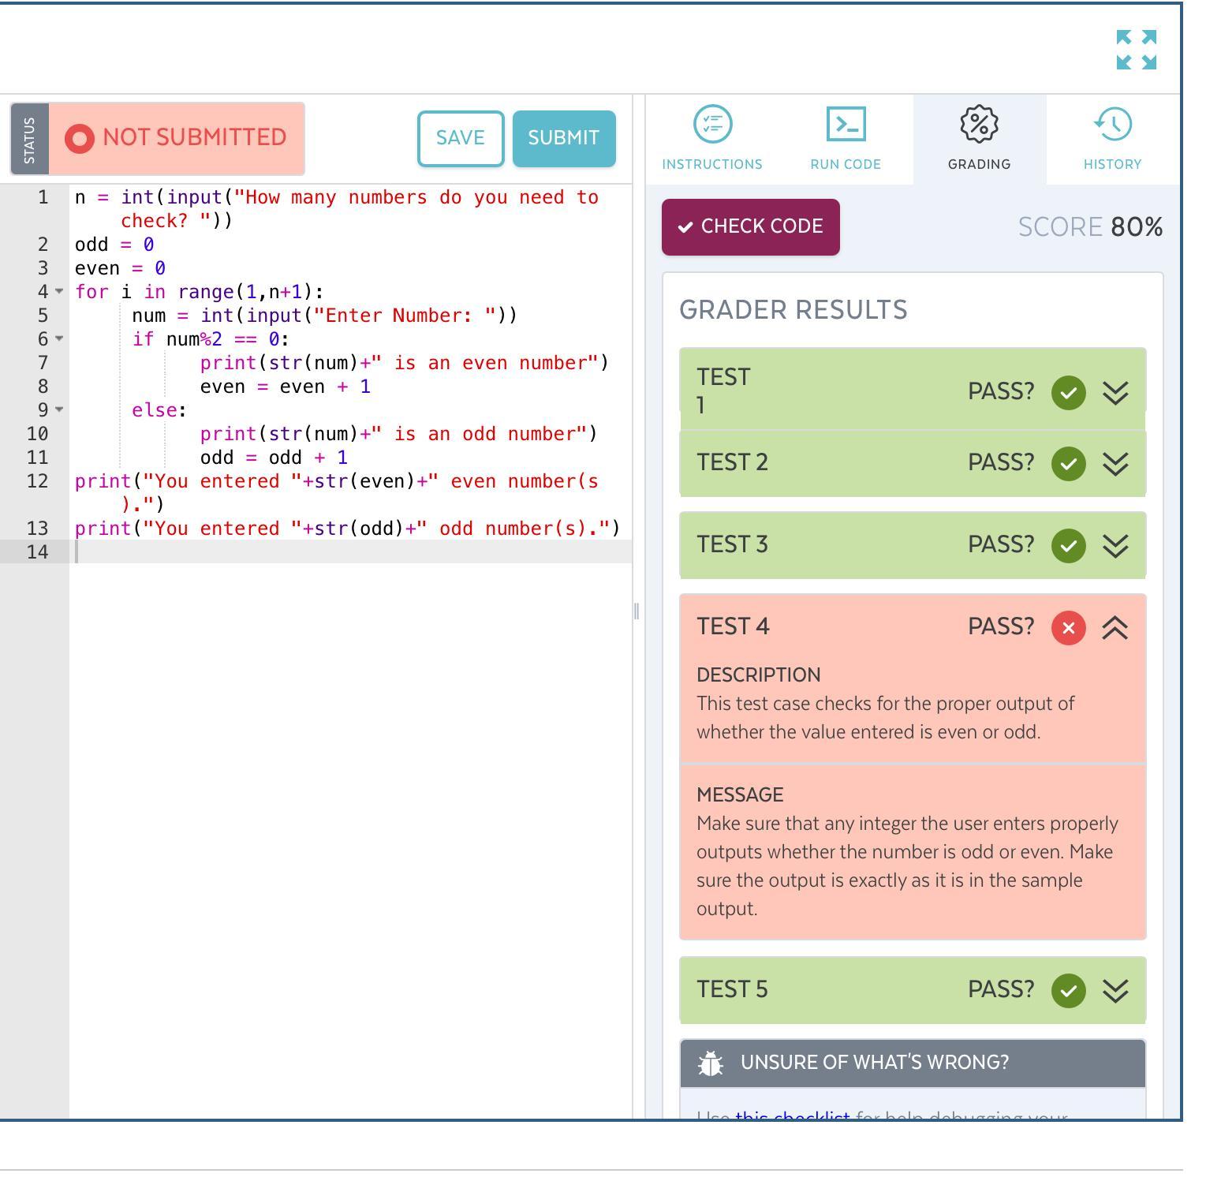This screenshot has height=1181, width=1221.
Task: Open the debugging checklist link
Action: click(x=792, y=1114)
